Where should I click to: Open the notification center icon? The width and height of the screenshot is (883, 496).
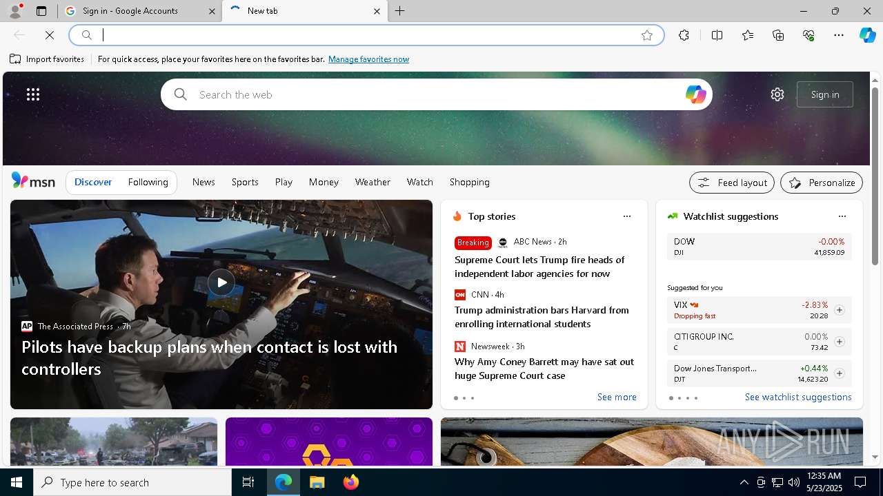pyautogui.click(x=860, y=482)
